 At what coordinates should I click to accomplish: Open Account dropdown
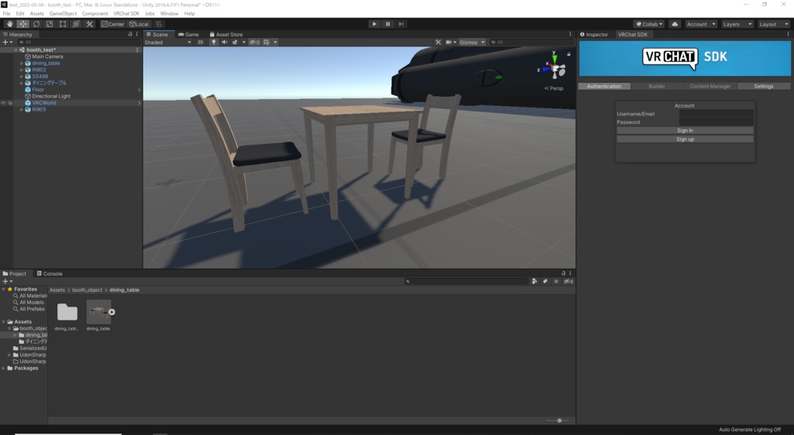tap(701, 24)
